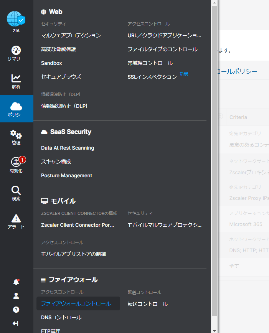Open Posture Management
The height and width of the screenshot is (333, 269).
point(66,176)
